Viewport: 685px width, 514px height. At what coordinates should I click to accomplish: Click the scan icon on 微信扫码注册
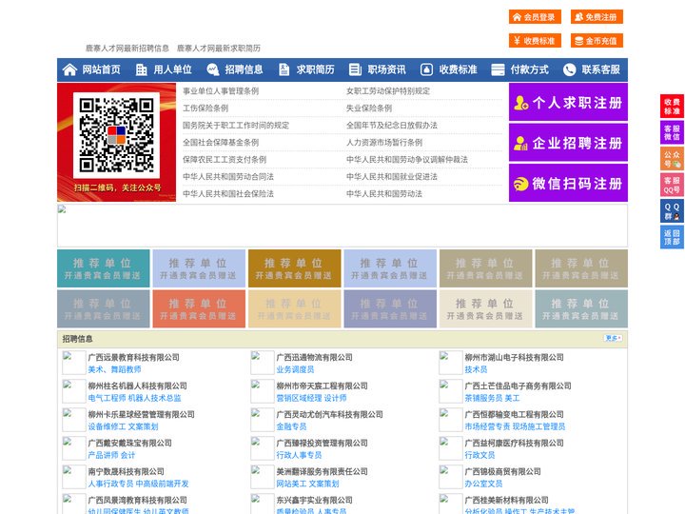(x=520, y=184)
